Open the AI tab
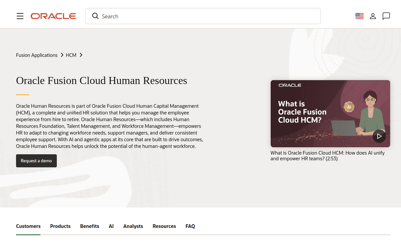This screenshot has width=401, height=251. click(111, 226)
